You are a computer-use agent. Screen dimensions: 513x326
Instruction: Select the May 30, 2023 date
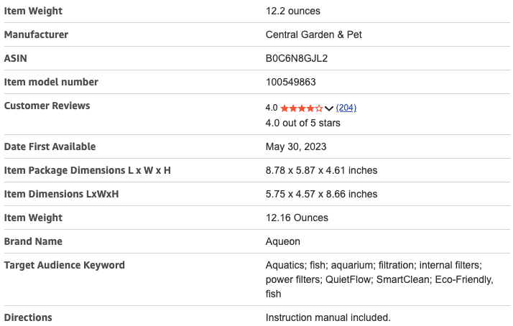(x=296, y=146)
